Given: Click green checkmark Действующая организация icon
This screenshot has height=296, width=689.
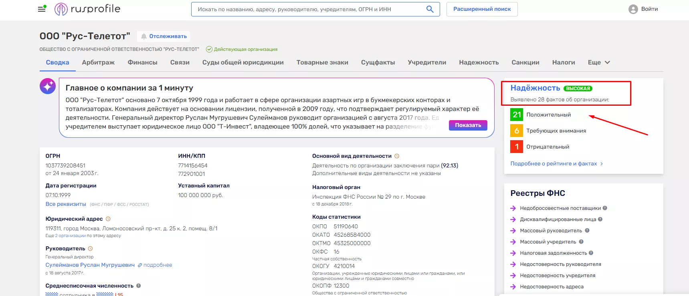Looking at the screenshot, I should point(209,49).
